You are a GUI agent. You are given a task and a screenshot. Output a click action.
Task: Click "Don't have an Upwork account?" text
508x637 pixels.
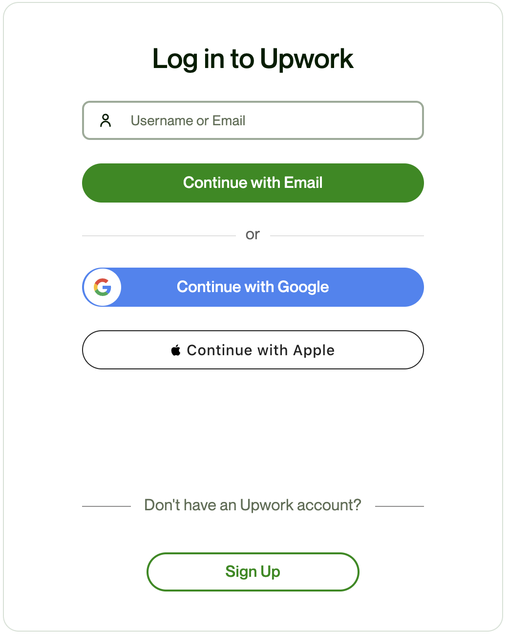tap(253, 505)
